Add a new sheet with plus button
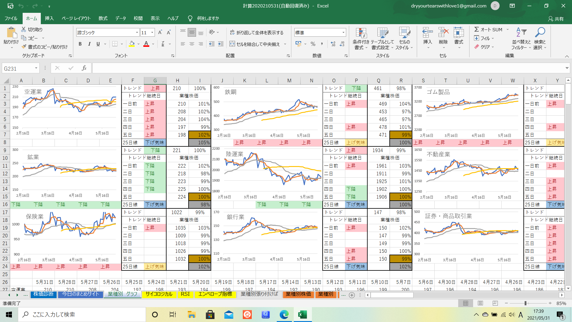 pos(352,295)
